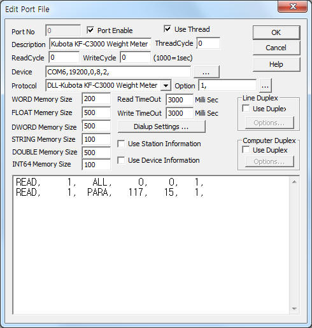312x328 pixels.
Task: Click into the Description field
Action: pos(100,44)
